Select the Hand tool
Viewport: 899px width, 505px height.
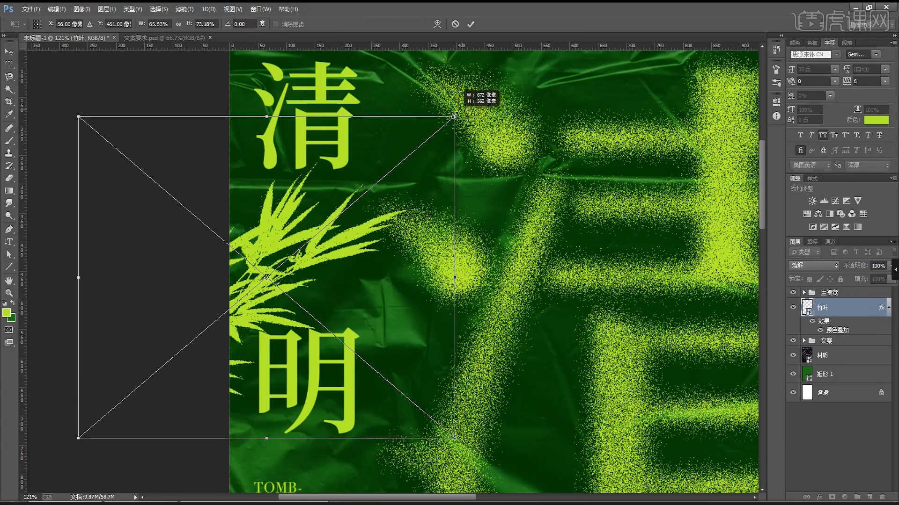click(9, 280)
